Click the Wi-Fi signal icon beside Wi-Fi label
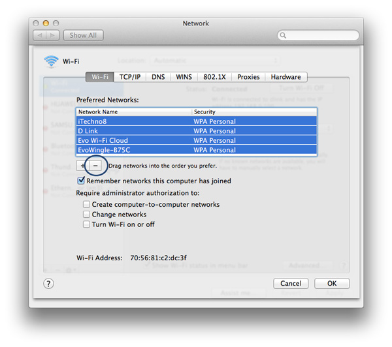392x347 pixels. coord(51,61)
